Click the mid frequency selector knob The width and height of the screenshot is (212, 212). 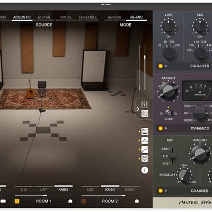(x=200, y=54)
